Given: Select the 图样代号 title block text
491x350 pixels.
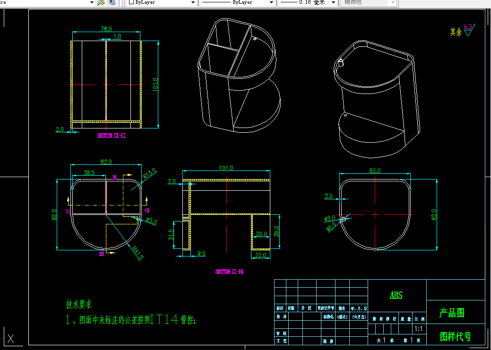Looking at the screenshot, I should click(x=456, y=337).
